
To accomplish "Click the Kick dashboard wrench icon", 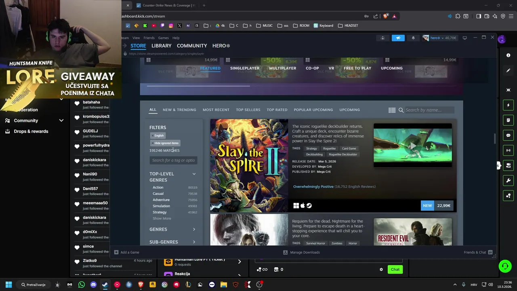I will (509, 180).
